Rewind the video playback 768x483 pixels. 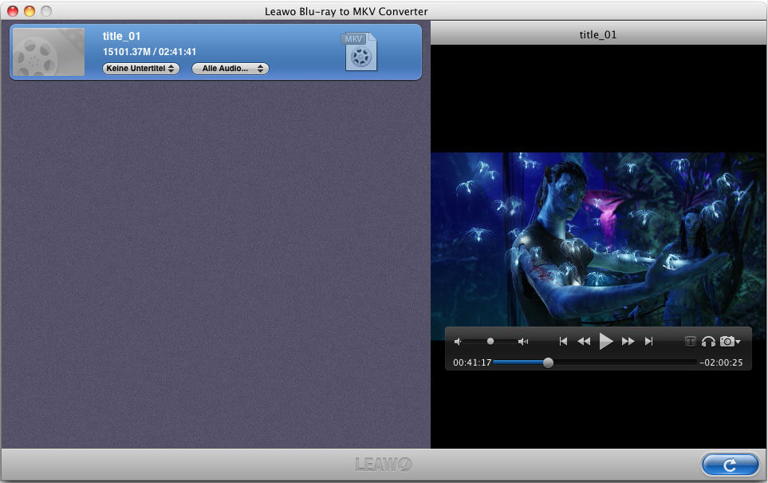pyautogui.click(x=584, y=341)
